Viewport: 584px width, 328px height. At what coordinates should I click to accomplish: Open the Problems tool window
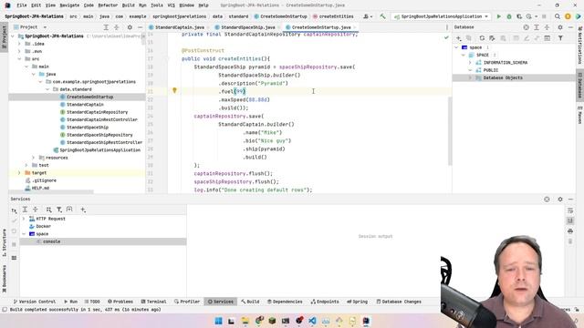120,302
